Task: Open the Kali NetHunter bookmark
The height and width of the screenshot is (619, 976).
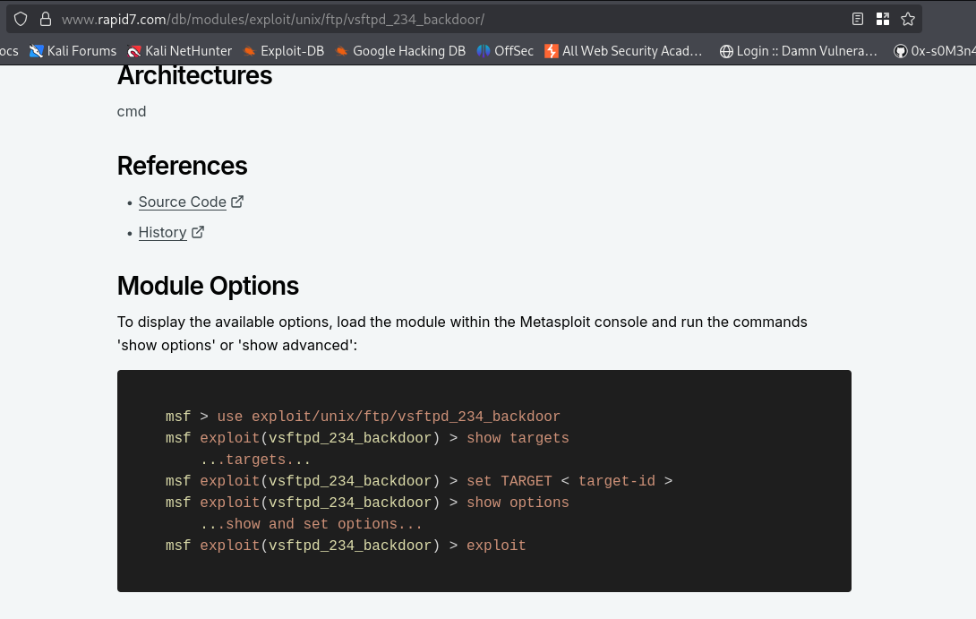Action: click(x=179, y=51)
